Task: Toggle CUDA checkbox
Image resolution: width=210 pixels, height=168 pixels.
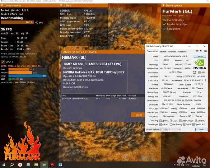Action: [171, 121]
